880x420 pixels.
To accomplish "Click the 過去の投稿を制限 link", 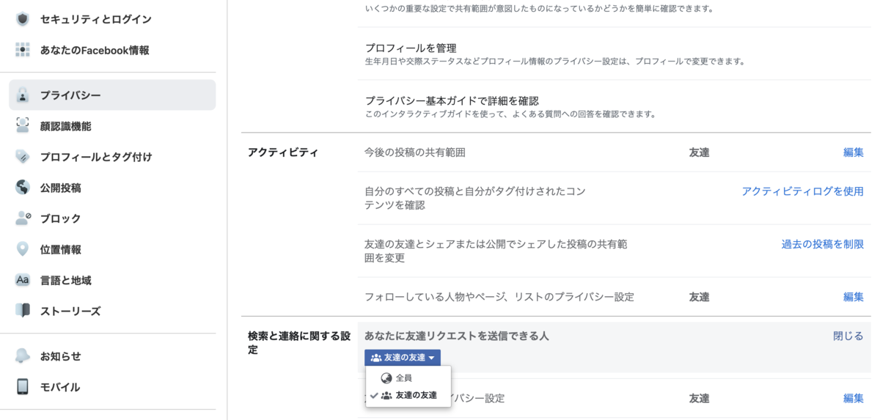I will pos(822,244).
